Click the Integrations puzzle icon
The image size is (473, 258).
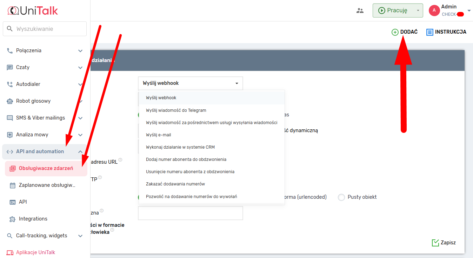point(13,219)
